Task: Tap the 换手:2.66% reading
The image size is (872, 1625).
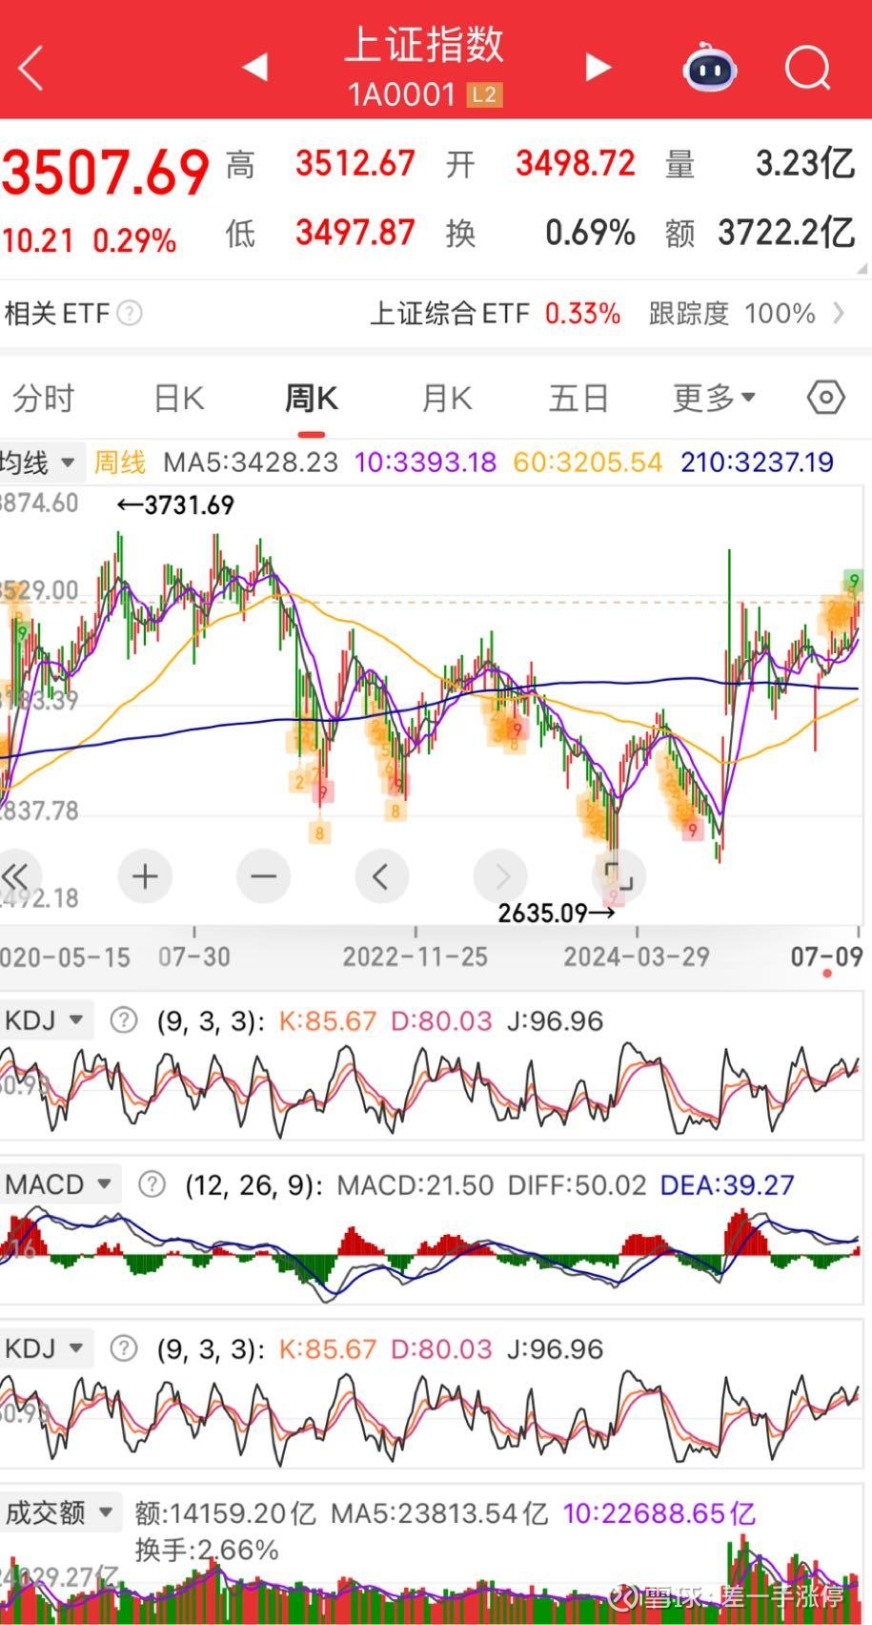Action: click(x=207, y=1550)
